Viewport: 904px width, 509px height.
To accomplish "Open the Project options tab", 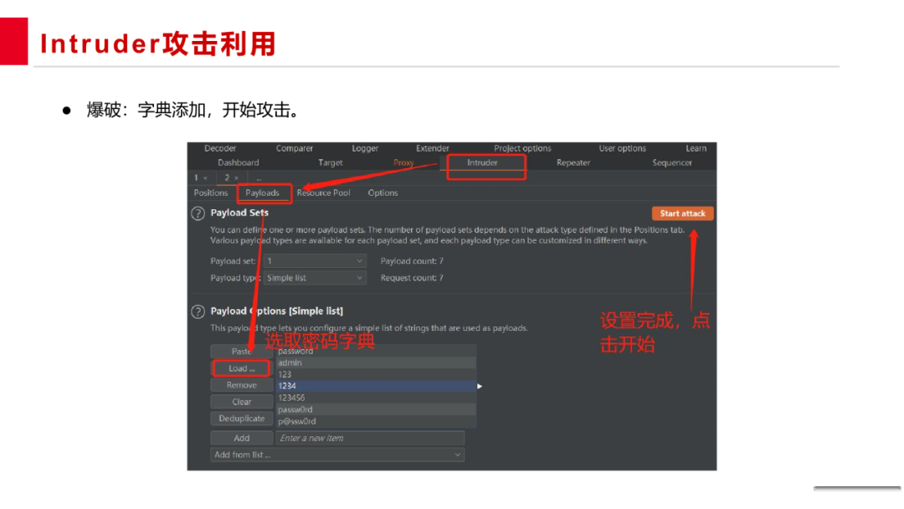I will tap(522, 148).
